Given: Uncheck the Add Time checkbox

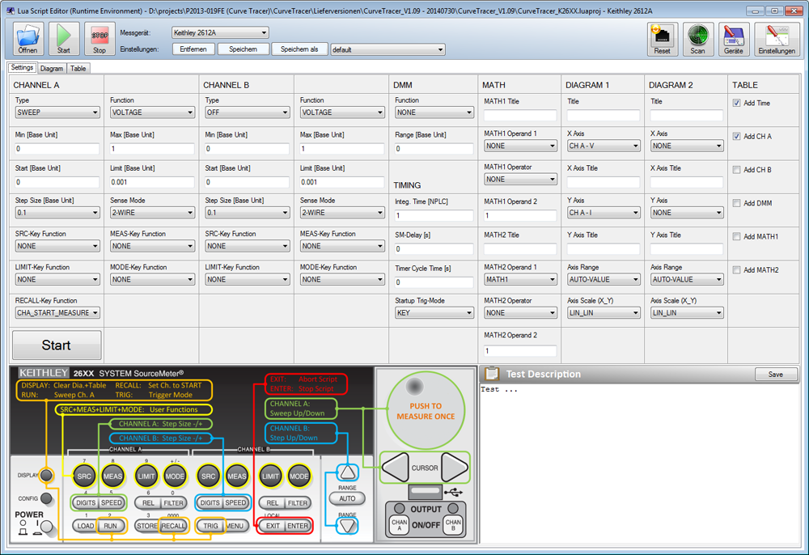Looking at the screenshot, I should 736,104.
